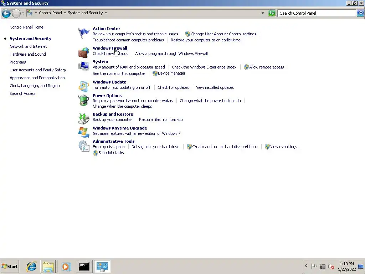Open Action Center flag in system tray
This screenshot has height=274, width=365.
[314, 266]
